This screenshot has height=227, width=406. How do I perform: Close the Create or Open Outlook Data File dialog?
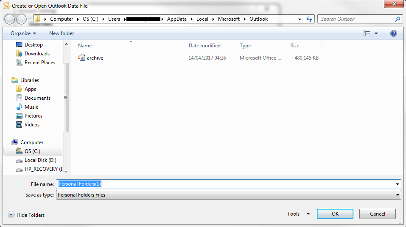point(394,4)
